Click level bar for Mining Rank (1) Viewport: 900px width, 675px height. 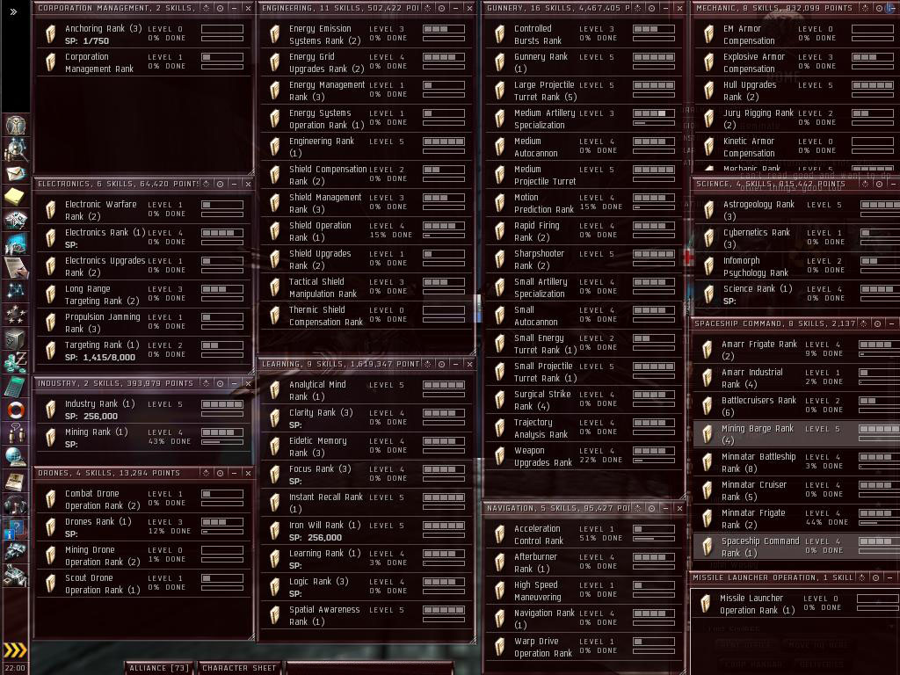(222, 432)
